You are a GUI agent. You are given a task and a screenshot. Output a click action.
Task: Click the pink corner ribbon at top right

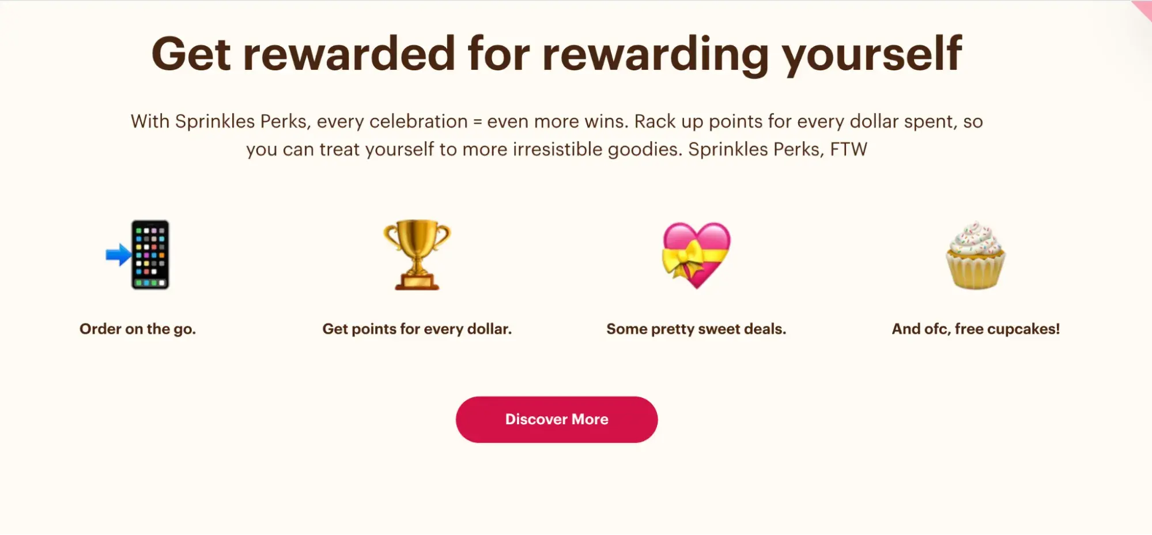click(x=1143, y=9)
